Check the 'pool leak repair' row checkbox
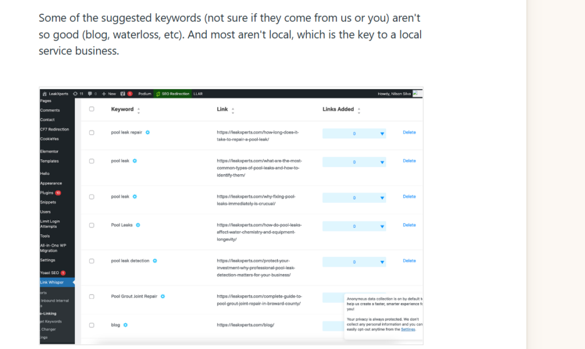Screen dimensions: 585x349 [91, 133]
